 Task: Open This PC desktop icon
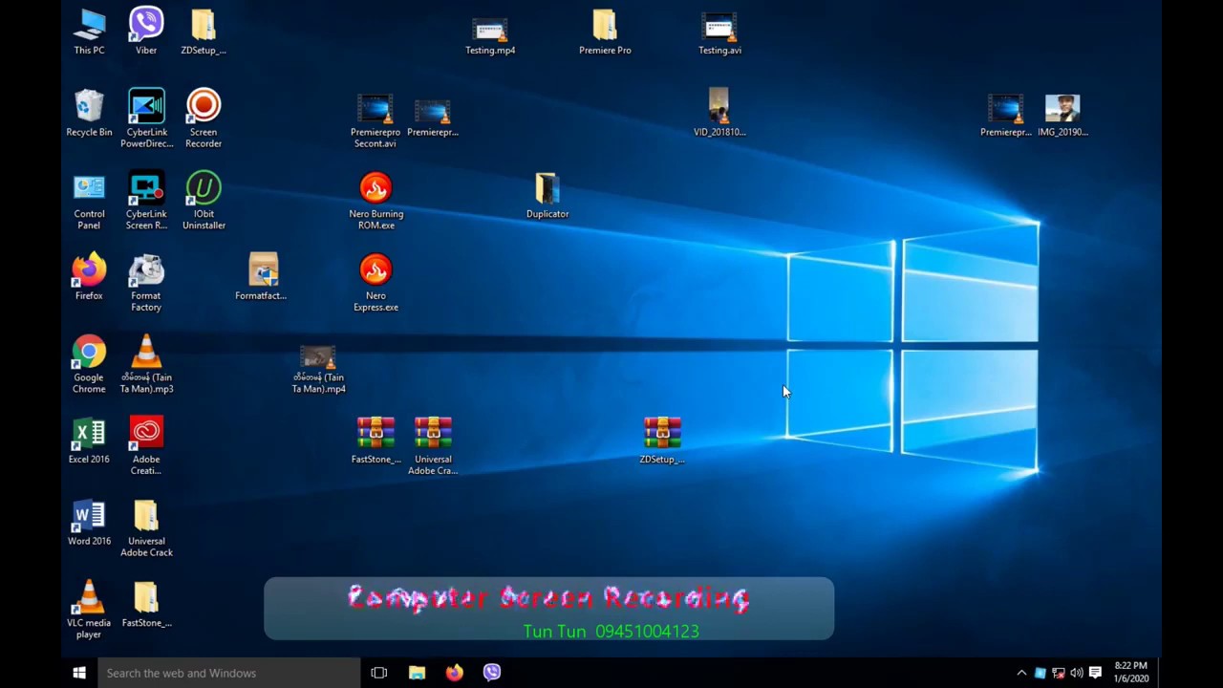pyautogui.click(x=89, y=32)
